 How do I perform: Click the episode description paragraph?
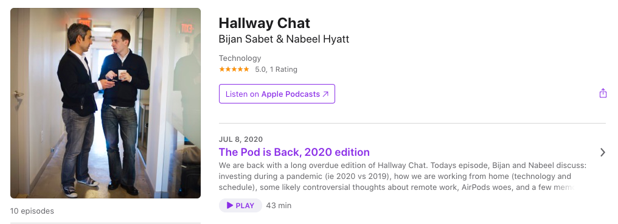pos(402,177)
